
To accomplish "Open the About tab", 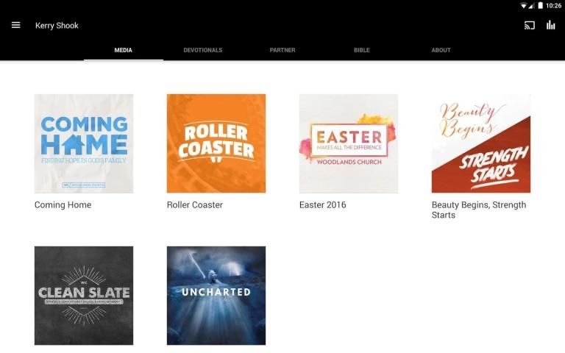I will click(x=441, y=50).
